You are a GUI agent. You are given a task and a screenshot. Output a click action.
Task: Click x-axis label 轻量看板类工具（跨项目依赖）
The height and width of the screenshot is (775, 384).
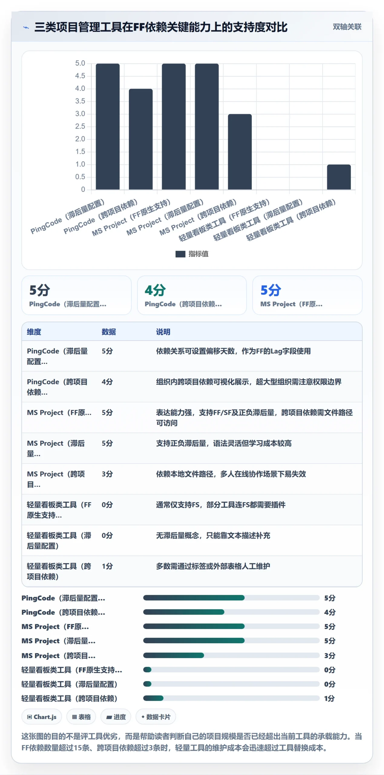[291, 220]
